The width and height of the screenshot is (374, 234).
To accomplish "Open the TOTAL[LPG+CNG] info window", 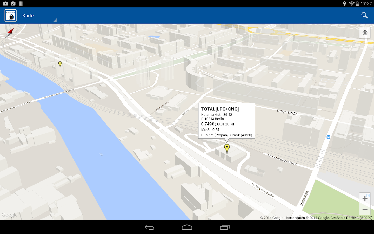I will click(x=226, y=121).
